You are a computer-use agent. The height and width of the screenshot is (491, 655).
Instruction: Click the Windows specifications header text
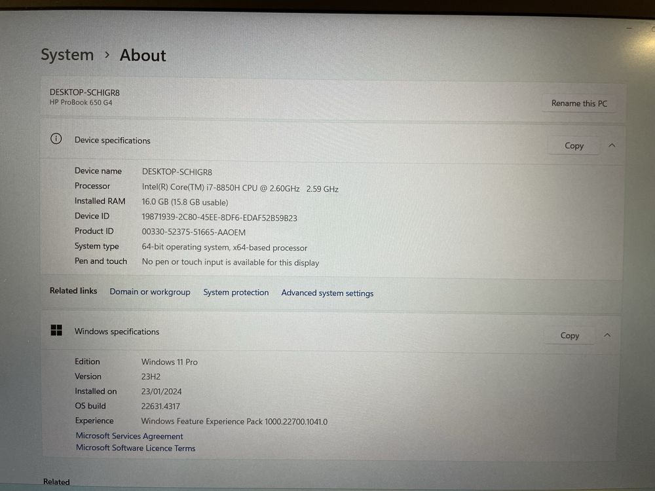coord(117,331)
